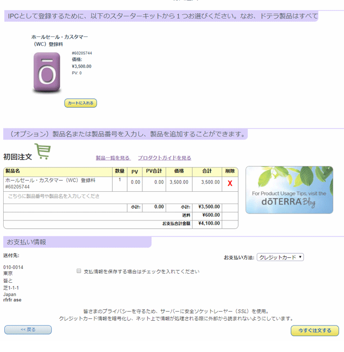Image resolution: width=344 pixels, height=352 pixels.
Task: Open the doTERRA Blog banner
Action: (x=289, y=190)
